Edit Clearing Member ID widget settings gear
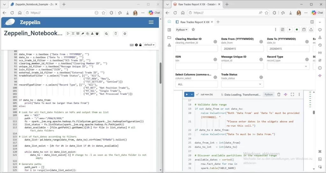This screenshot has width=326, height=173. click(x=215, y=42)
